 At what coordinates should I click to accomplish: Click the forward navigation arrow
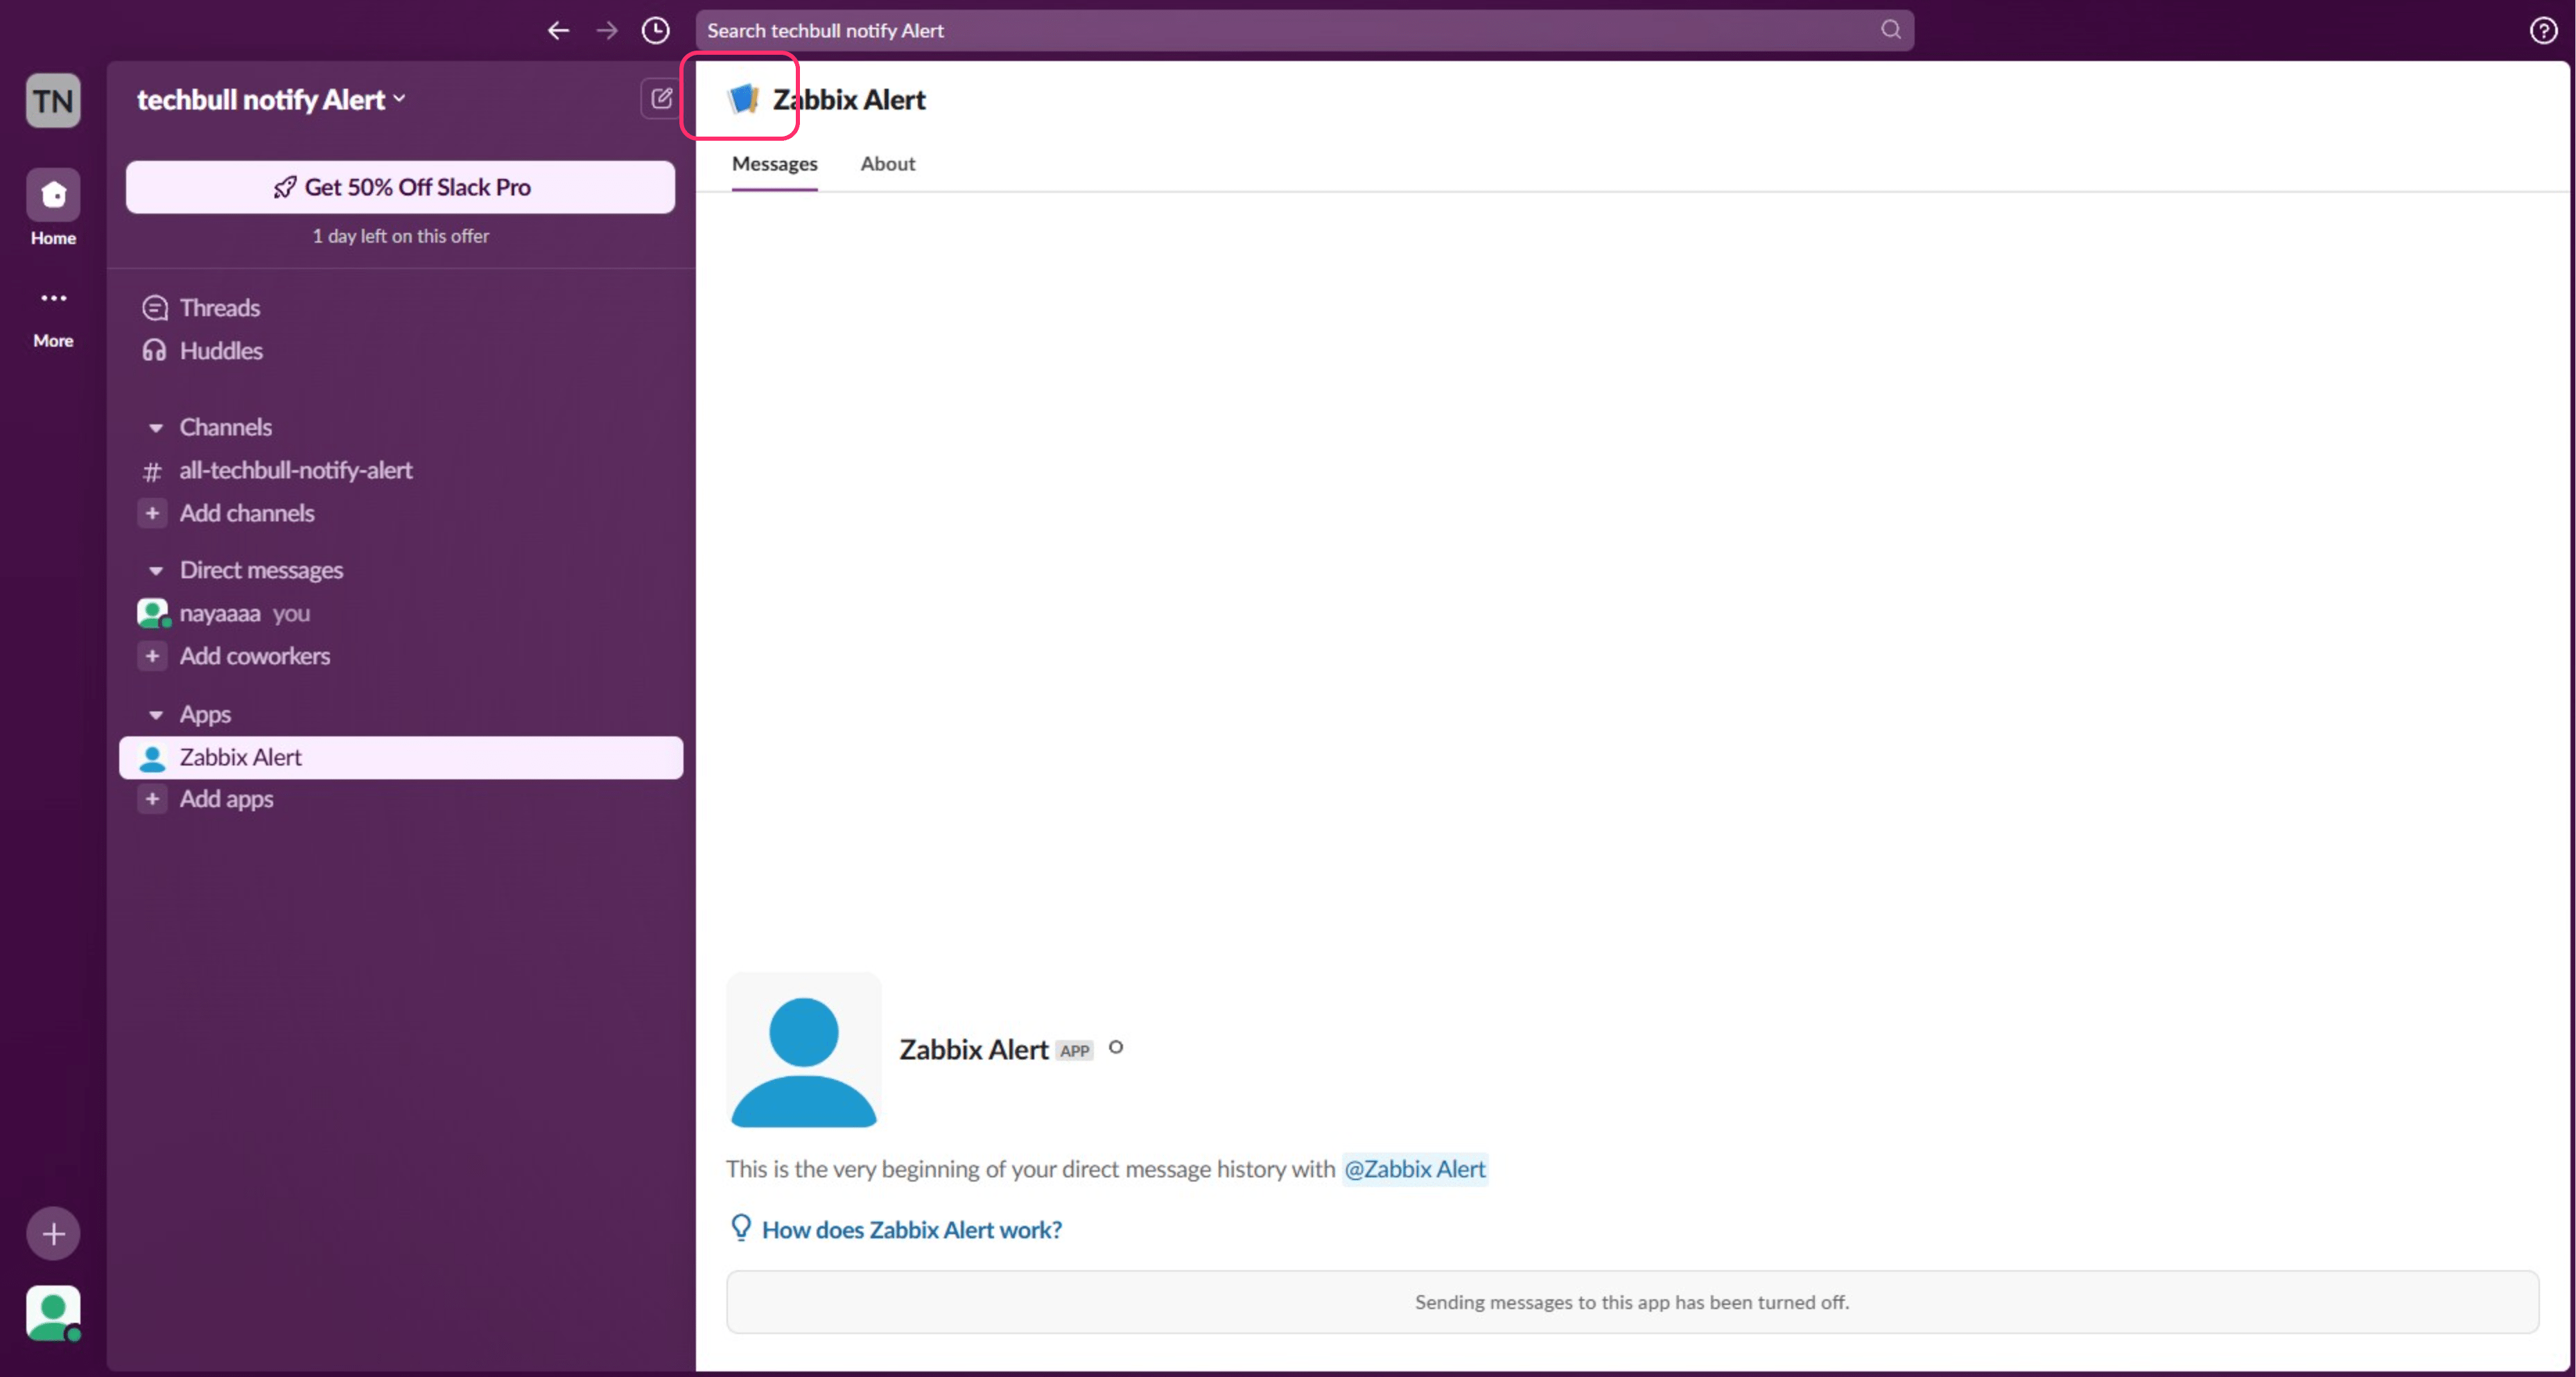(x=607, y=30)
